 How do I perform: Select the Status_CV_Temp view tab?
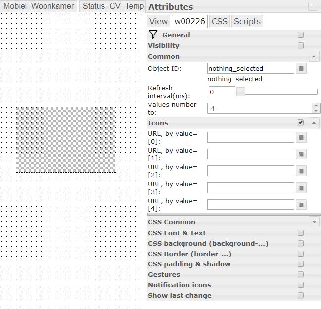click(x=113, y=6)
